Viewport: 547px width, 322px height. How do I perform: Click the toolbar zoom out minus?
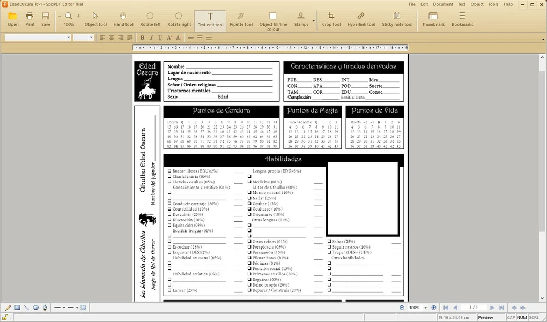[60, 16]
